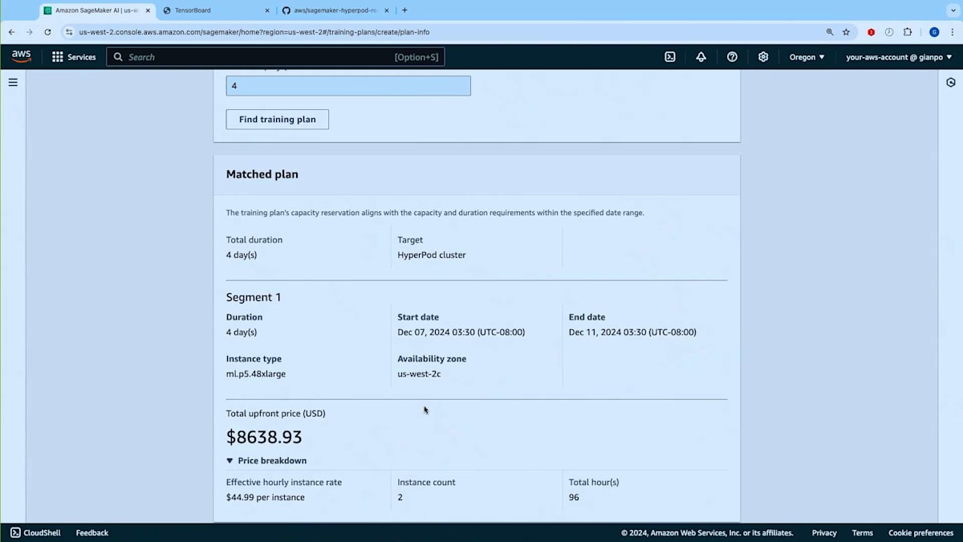963x542 pixels.
Task: Open the help question mark icon
Action: point(732,57)
